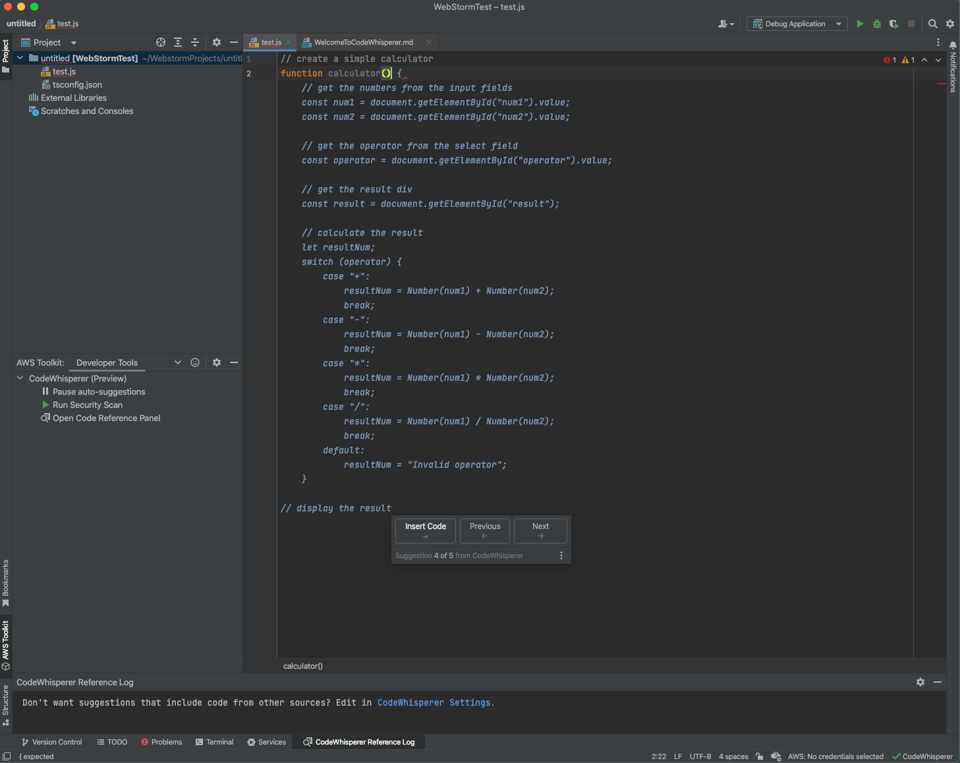
Task: Select the Developer Tools tab
Action: click(x=107, y=362)
